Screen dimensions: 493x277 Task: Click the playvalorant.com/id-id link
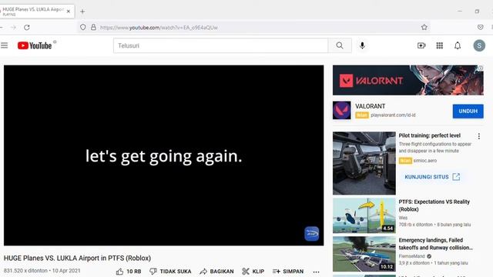(x=393, y=115)
